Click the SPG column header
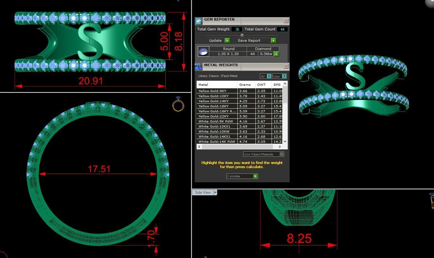Viewport: 434px width, 258px height. coord(277,85)
